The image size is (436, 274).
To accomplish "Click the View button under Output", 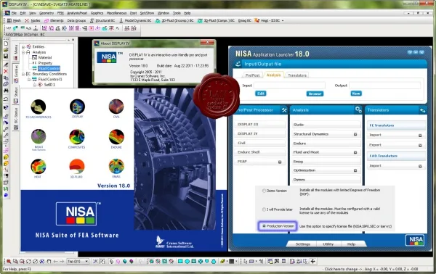I will pyautogui.click(x=356, y=94).
